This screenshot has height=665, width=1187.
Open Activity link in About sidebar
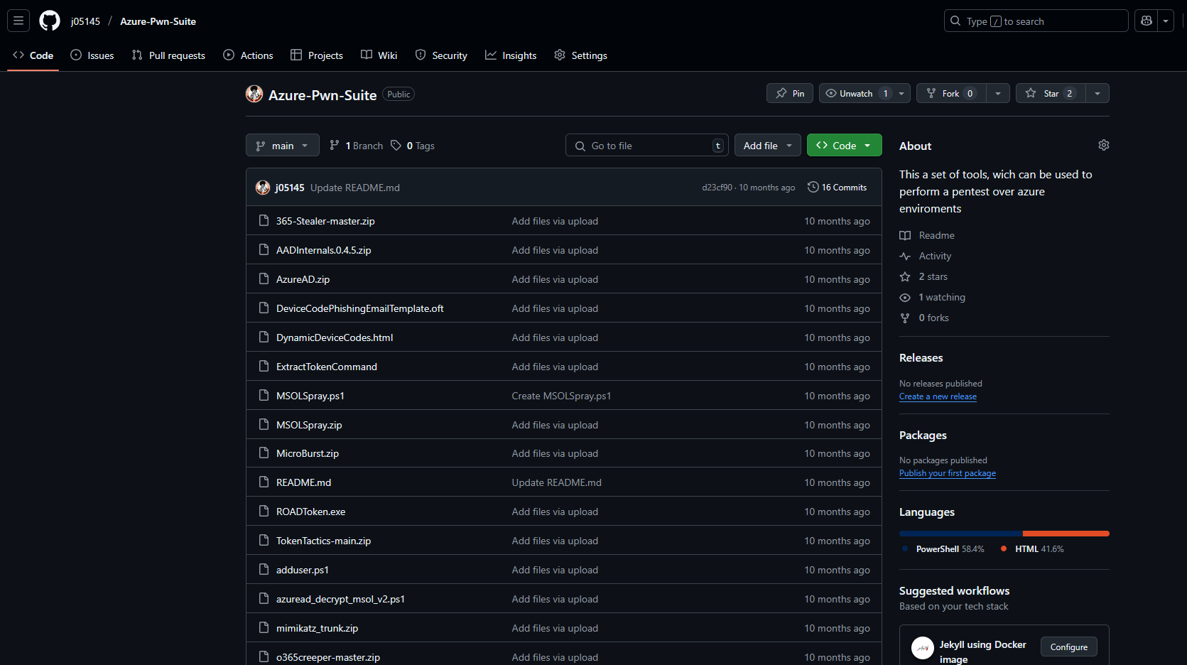pyautogui.click(x=925, y=256)
